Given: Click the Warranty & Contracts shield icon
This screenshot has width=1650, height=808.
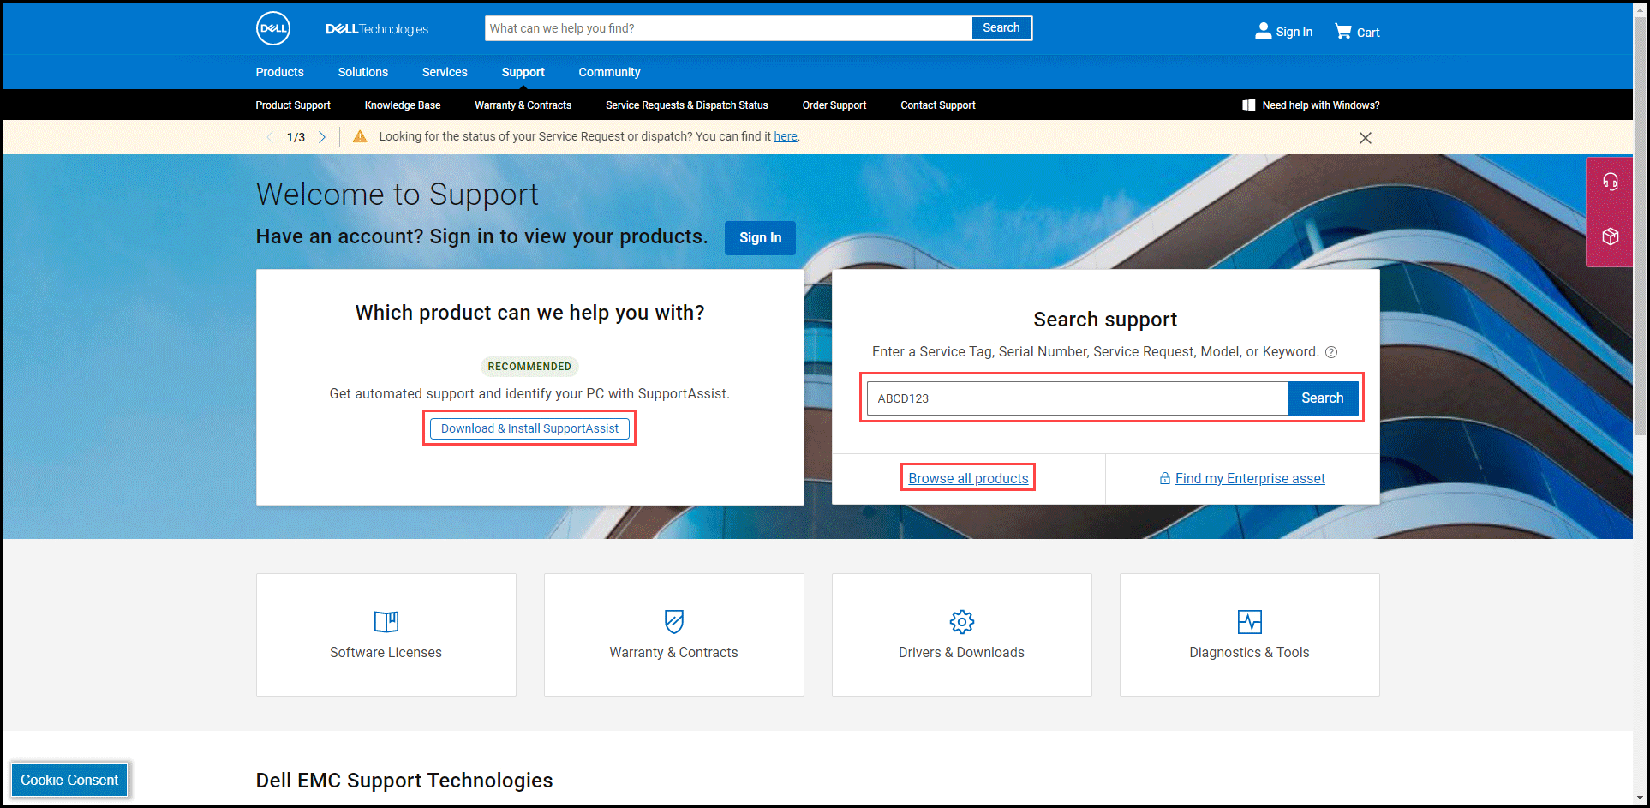Looking at the screenshot, I should 674,621.
